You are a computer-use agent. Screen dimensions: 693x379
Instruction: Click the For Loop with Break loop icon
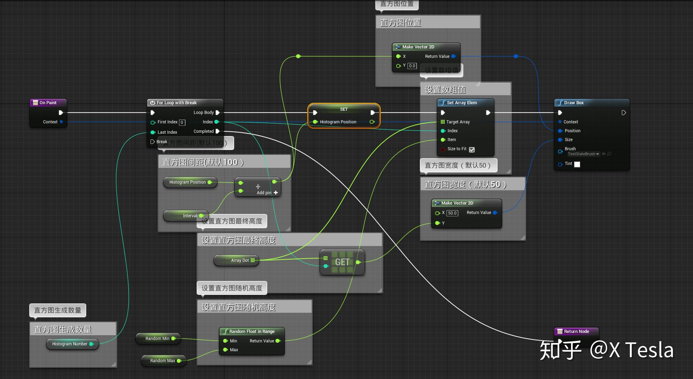click(152, 102)
